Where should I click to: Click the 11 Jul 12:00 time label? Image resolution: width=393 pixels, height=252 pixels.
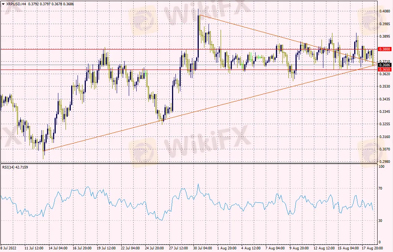pos(34,248)
